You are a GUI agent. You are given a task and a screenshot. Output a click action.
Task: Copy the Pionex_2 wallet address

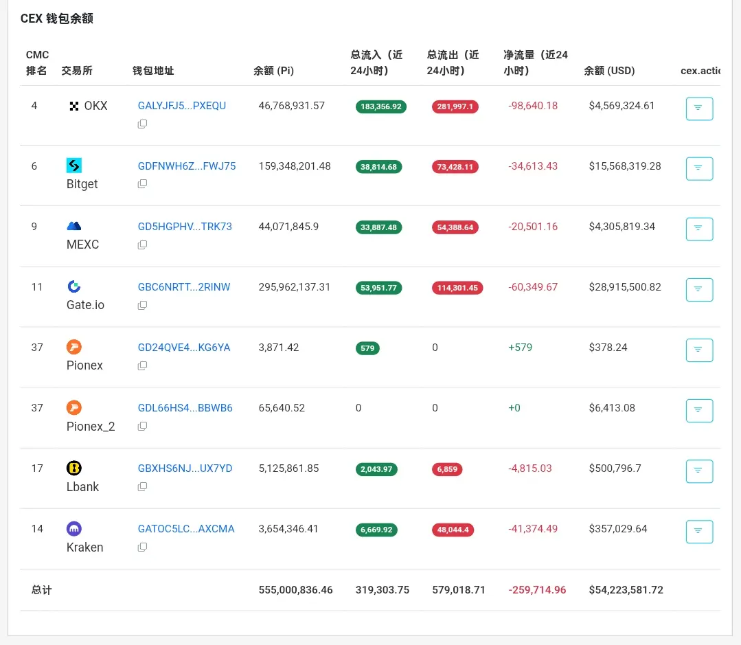click(x=142, y=426)
